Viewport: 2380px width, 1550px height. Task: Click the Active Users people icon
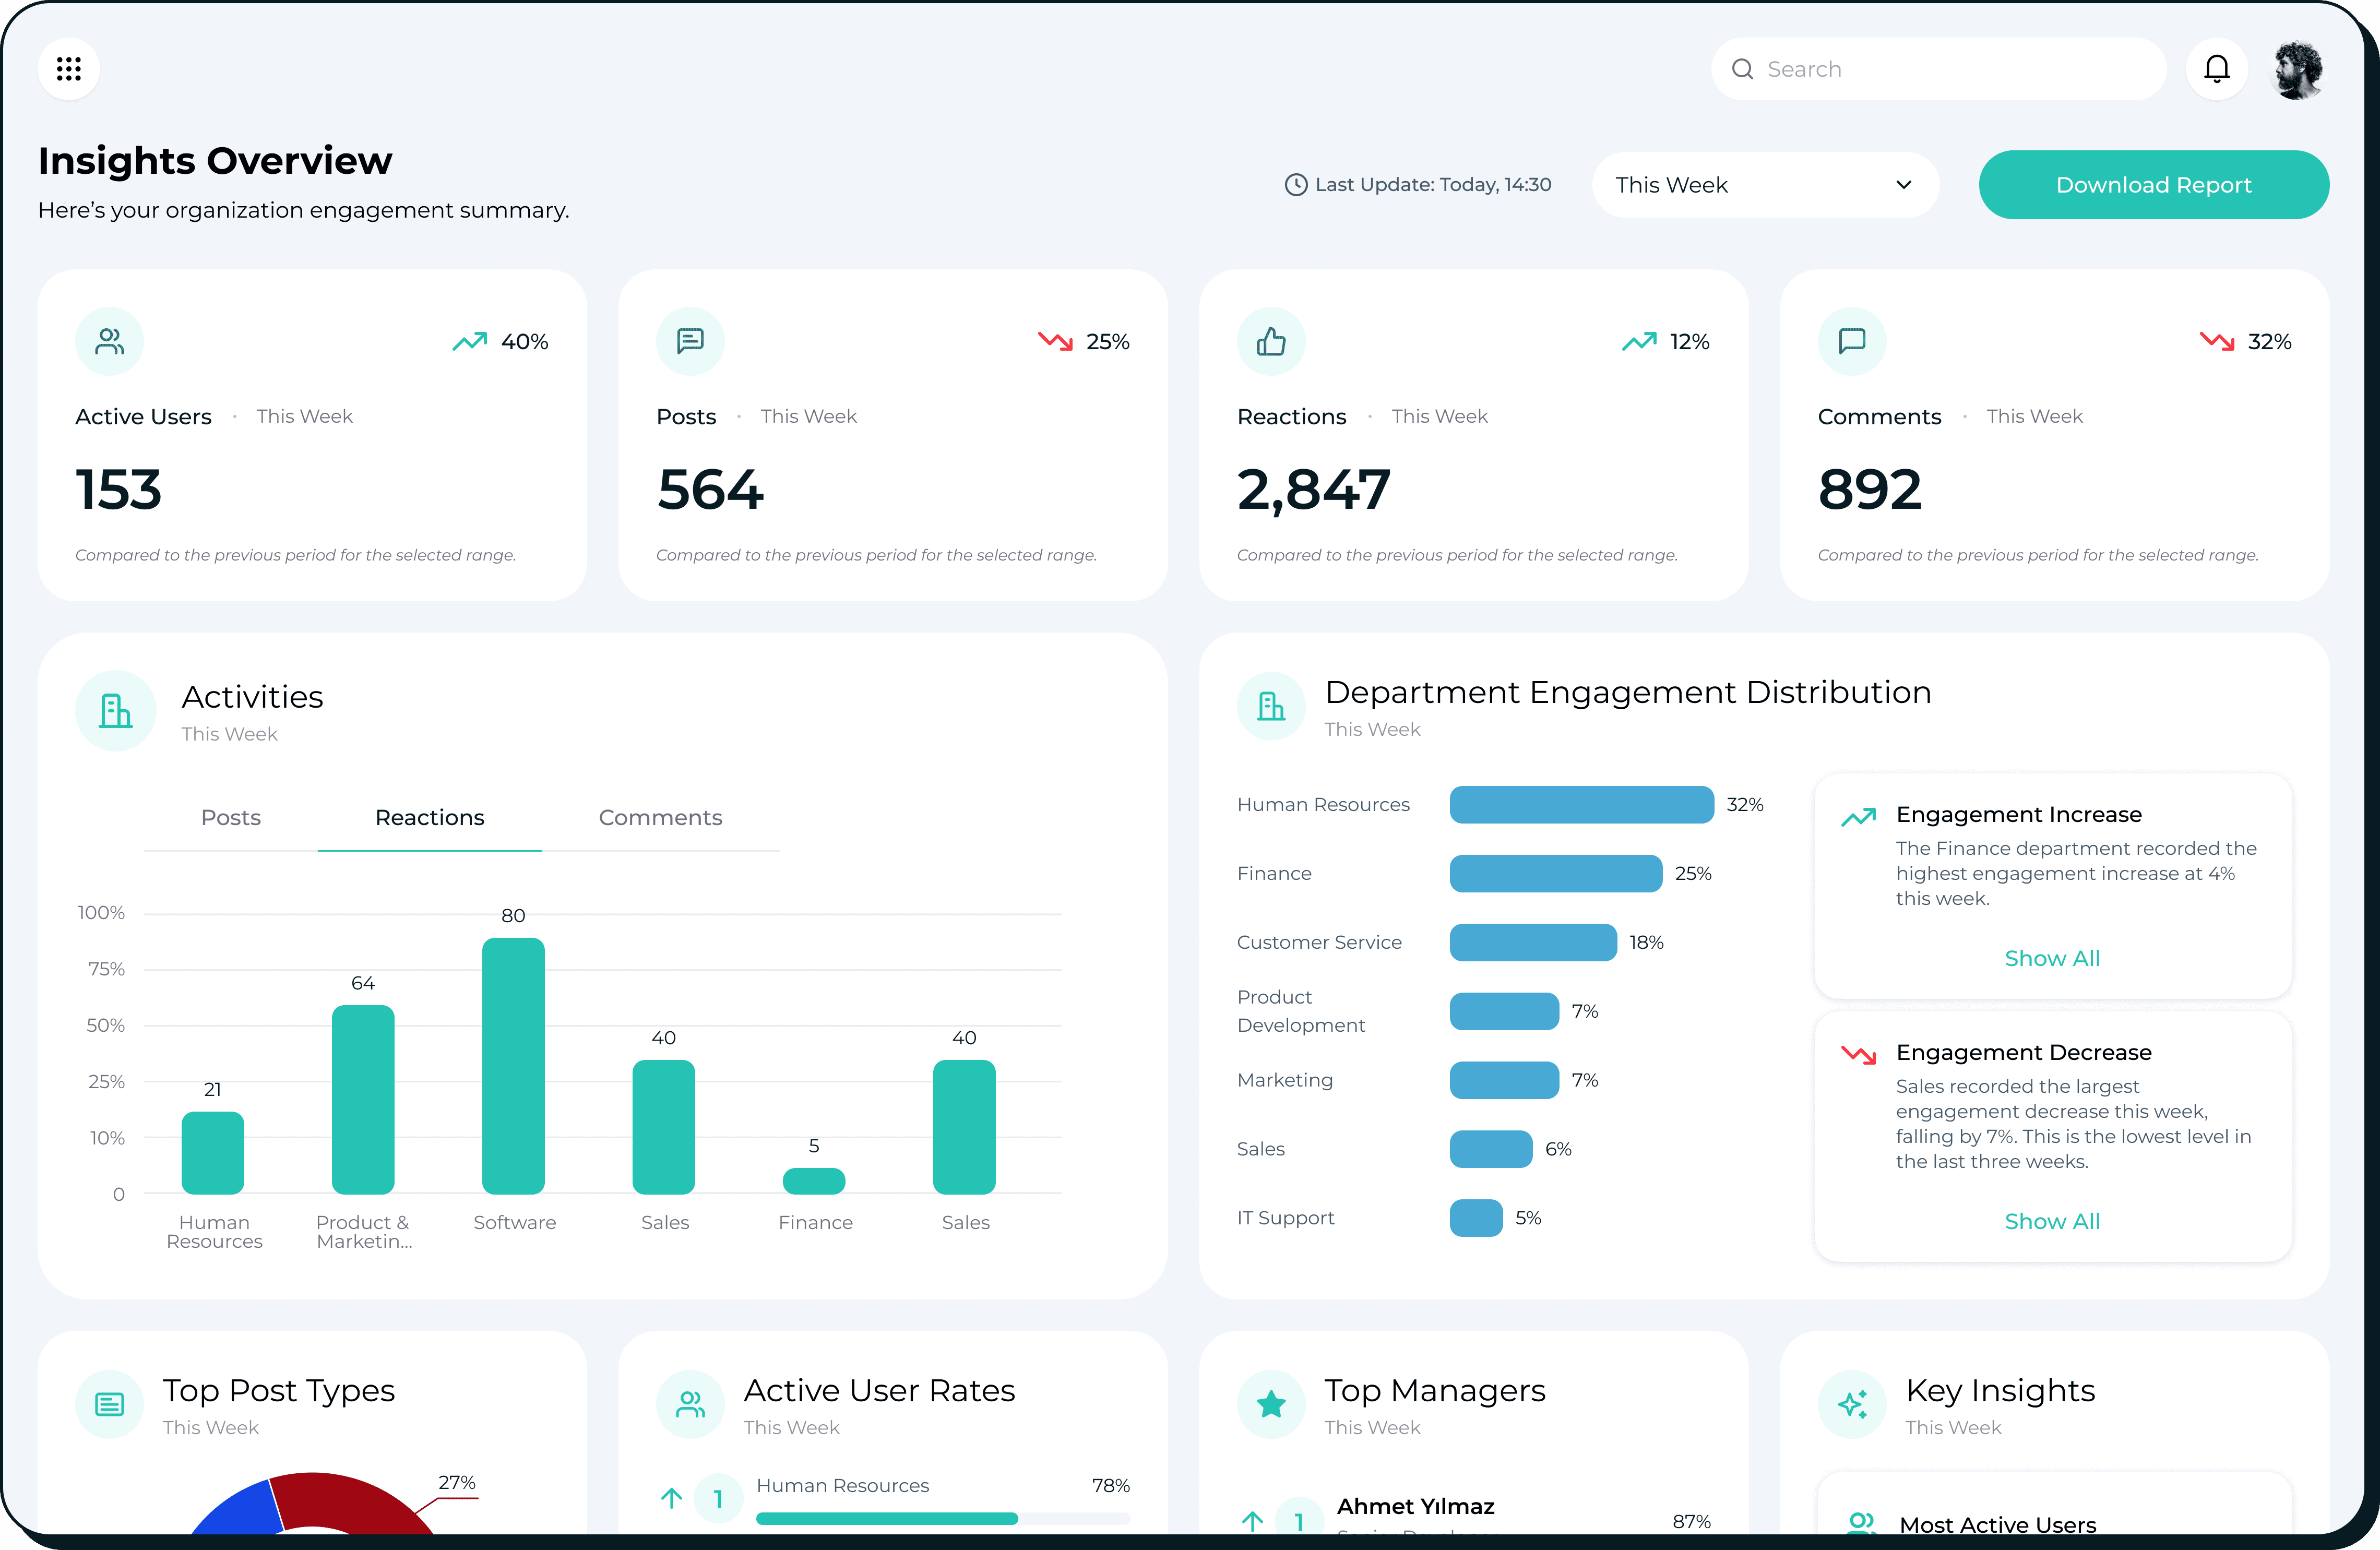point(110,342)
